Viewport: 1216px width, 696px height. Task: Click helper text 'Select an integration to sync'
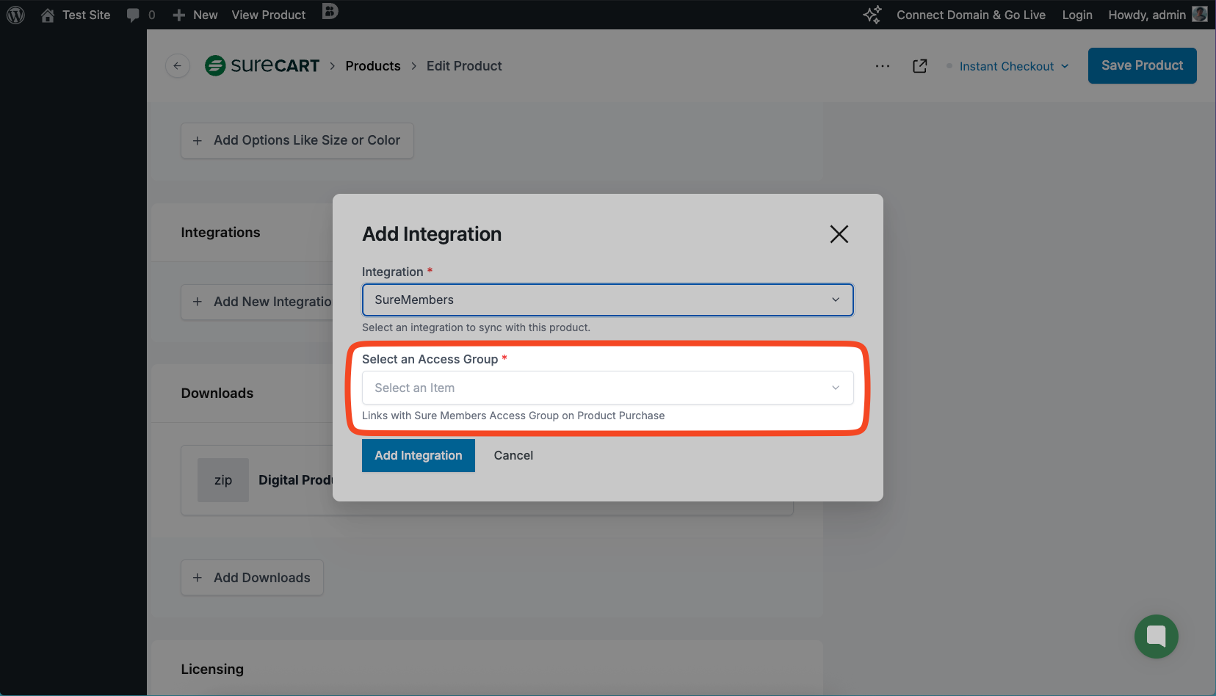click(476, 327)
